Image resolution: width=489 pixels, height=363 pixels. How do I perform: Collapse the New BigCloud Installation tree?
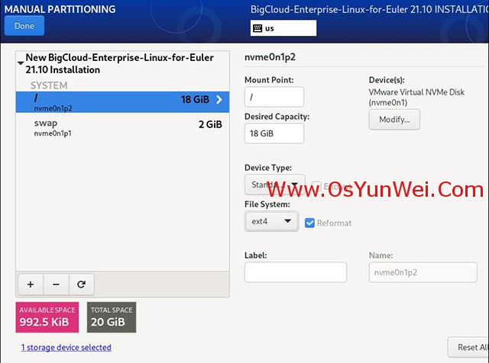point(21,63)
